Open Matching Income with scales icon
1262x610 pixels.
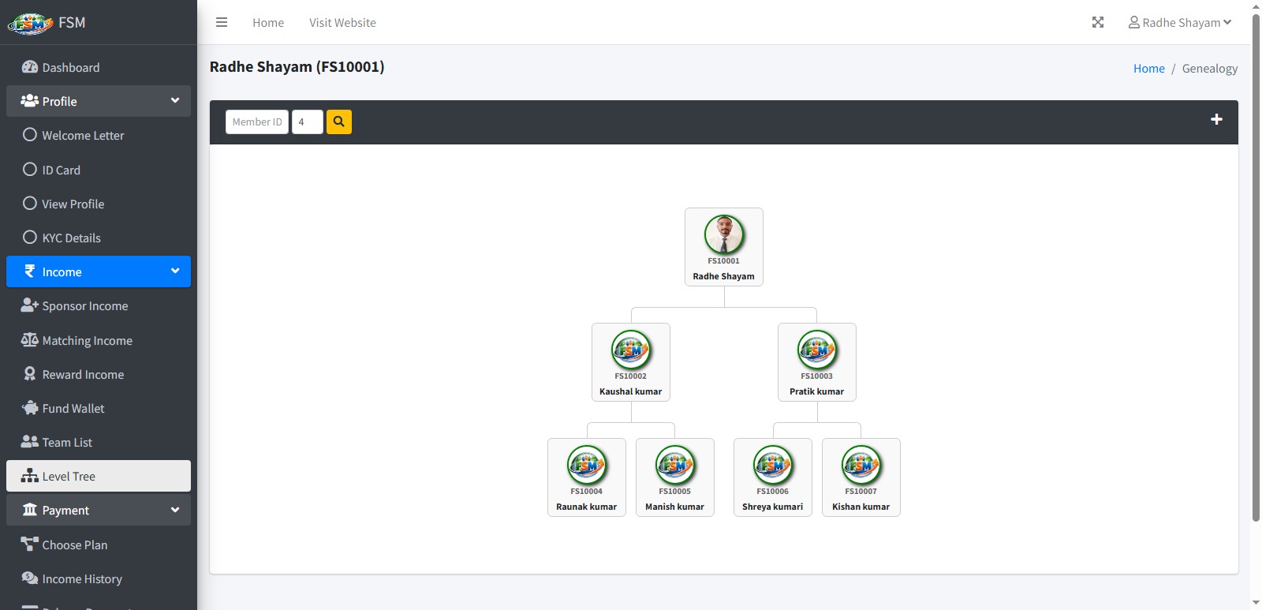pyautogui.click(x=87, y=341)
